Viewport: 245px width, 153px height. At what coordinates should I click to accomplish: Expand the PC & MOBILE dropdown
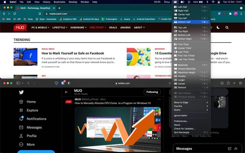pyautogui.click(x=40, y=27)
